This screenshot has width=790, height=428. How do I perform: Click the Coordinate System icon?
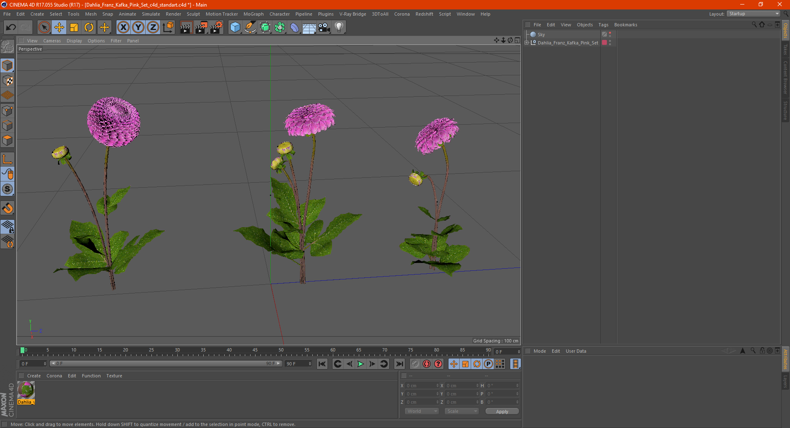pyautogui.click(x=168, y=28)
